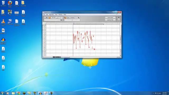Viewport: 169px width, 95px height.
Task: Select the pitch tool next to arrow tool
Action: [67, 18]
